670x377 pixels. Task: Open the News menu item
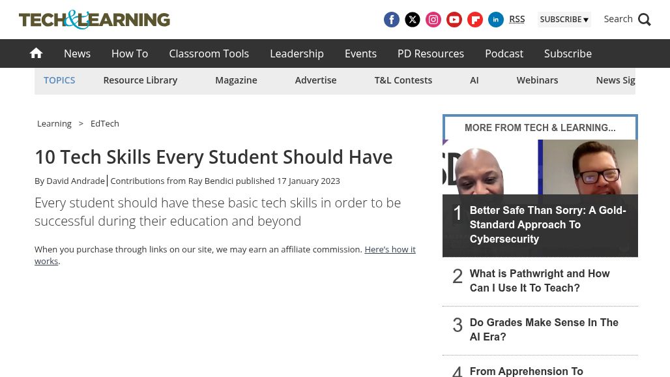77,53
